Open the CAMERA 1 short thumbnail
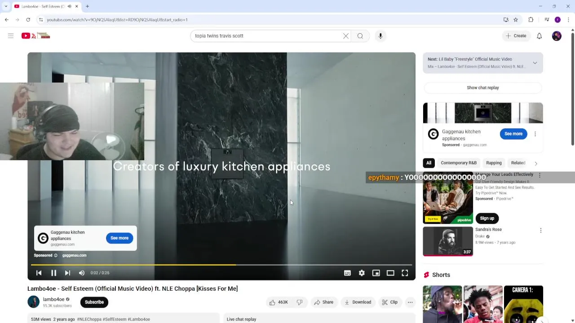Image resolution: width=575 pixels, height=323 pixels. [523, 304]
